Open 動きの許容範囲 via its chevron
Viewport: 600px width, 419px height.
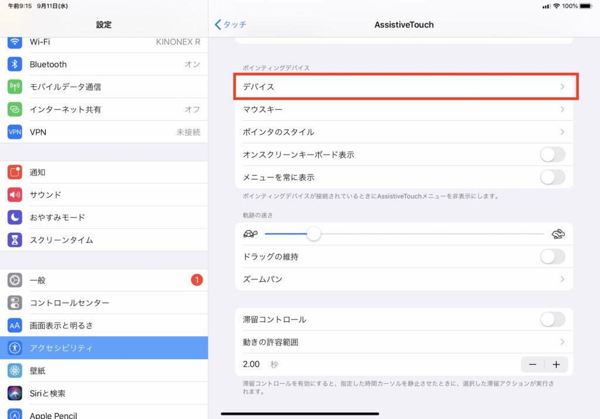coord(562,342)
